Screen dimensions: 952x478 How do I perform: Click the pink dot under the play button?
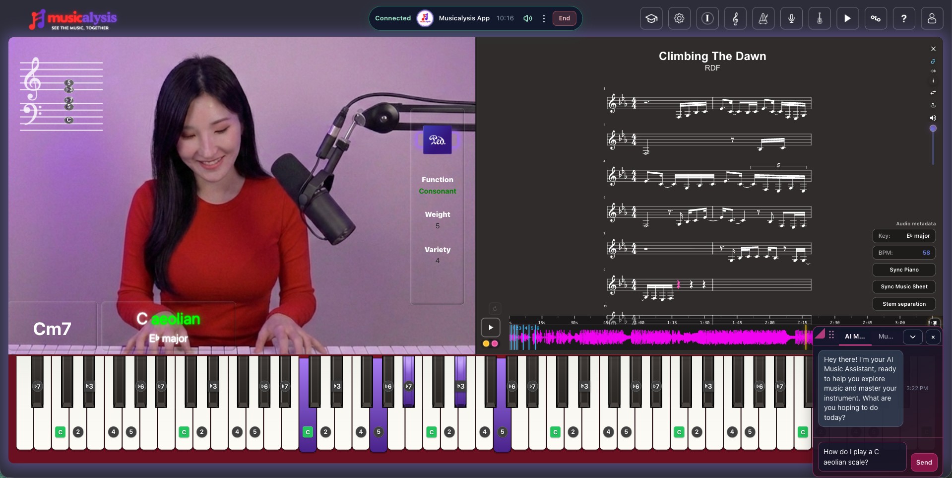click(x=495, y=343)
